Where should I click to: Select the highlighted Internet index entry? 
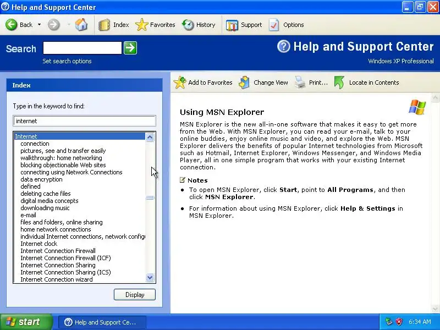click(80, 136)
